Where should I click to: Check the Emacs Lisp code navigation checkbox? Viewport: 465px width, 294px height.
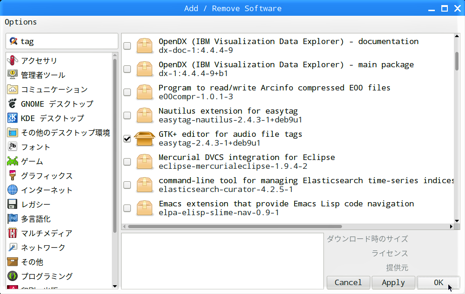point(127,208)
